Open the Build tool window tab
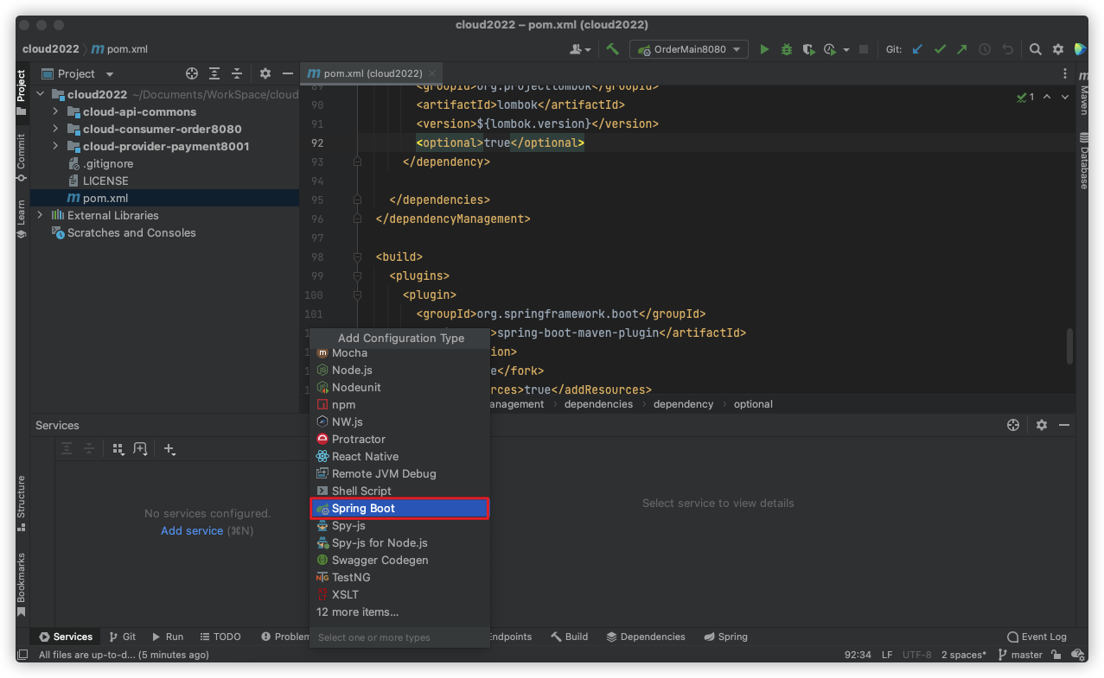Viewport: 1104px width, 678px height. (x=570, y=637)
